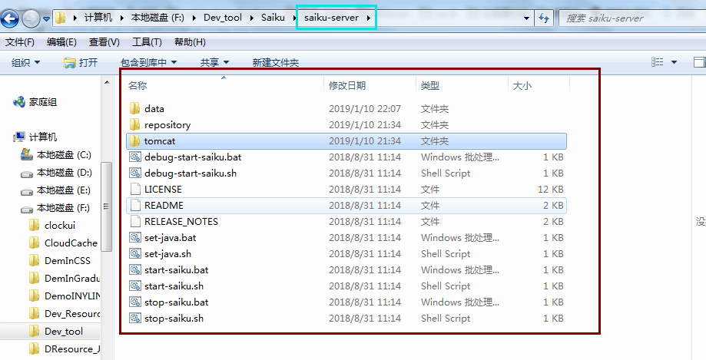Click saiku-server breadcrumb segment
Viewport: 706px width, 360px height.
tap(331, 18)
